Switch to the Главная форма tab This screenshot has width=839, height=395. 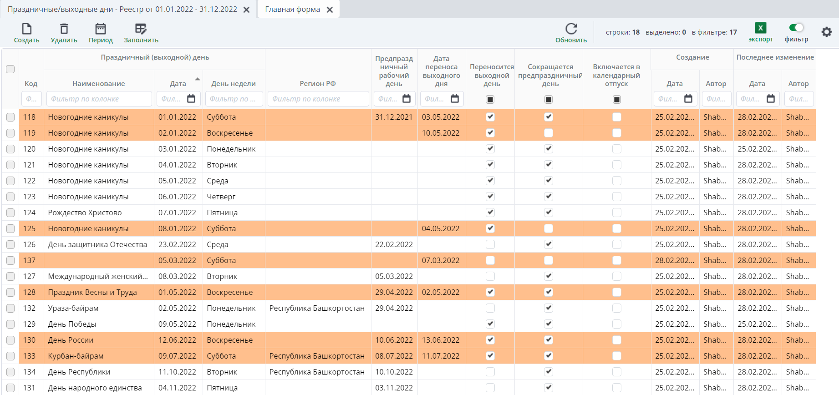pyautogui.click(x=292, y=10)
